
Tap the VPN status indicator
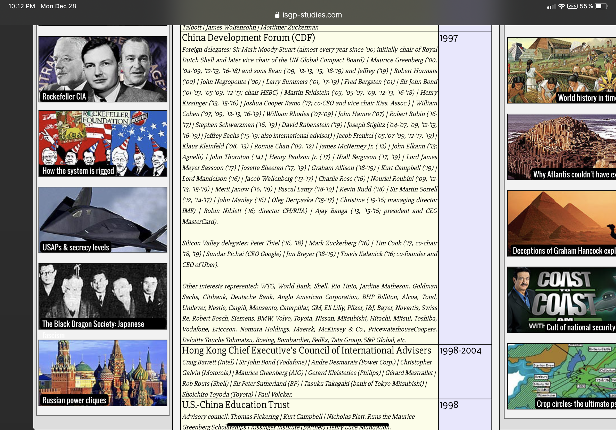[572, 6]
